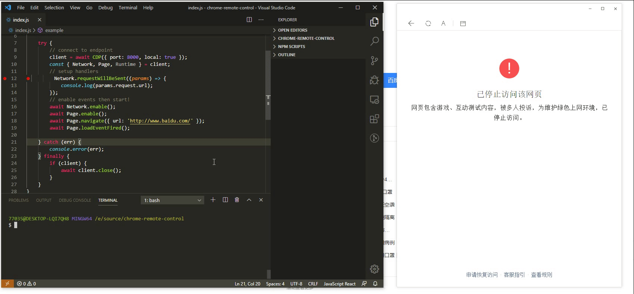Click example in the breadcrumb
This screenshot has width=634, height=294.
pyautogui.click(x=54, y=30)
